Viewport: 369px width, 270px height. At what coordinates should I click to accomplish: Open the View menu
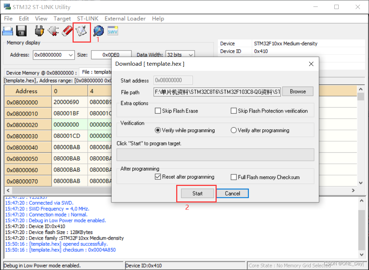point(41,18)
